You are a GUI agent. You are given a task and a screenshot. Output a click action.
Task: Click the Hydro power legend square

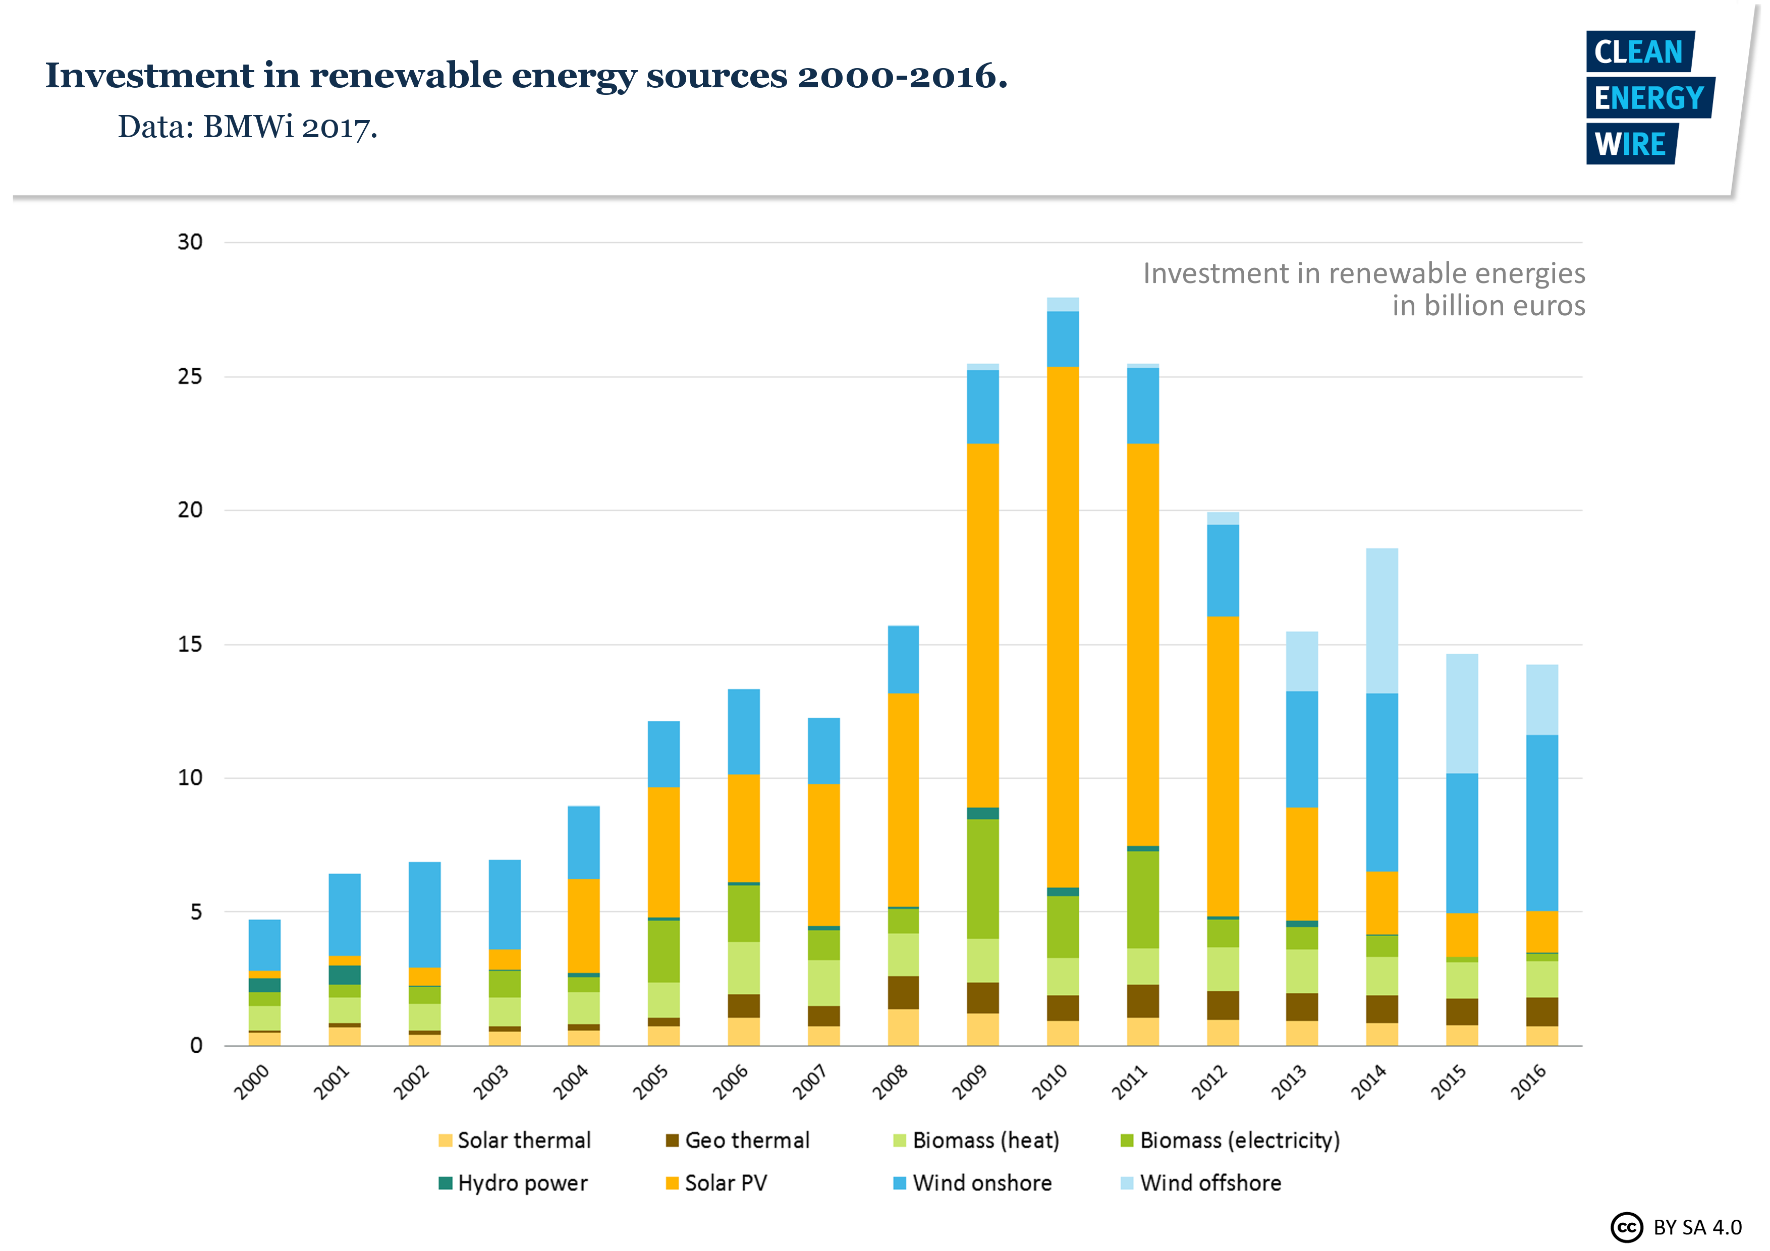pyautogui.click(x=446, y=1184)
